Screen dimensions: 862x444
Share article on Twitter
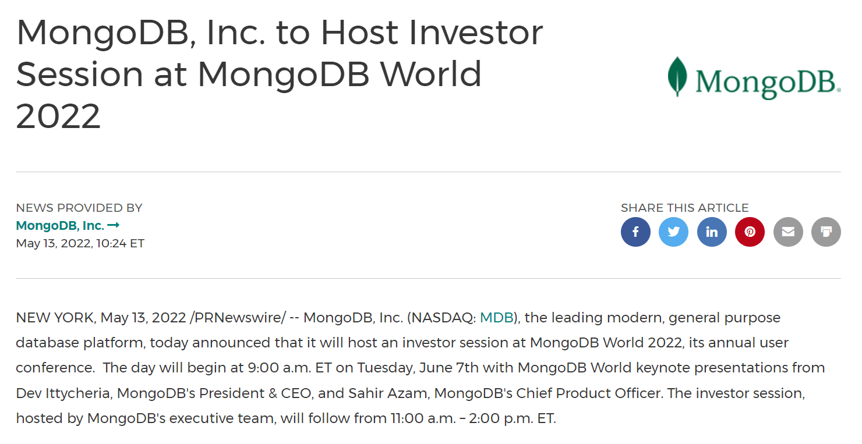[x=673, y=232]
